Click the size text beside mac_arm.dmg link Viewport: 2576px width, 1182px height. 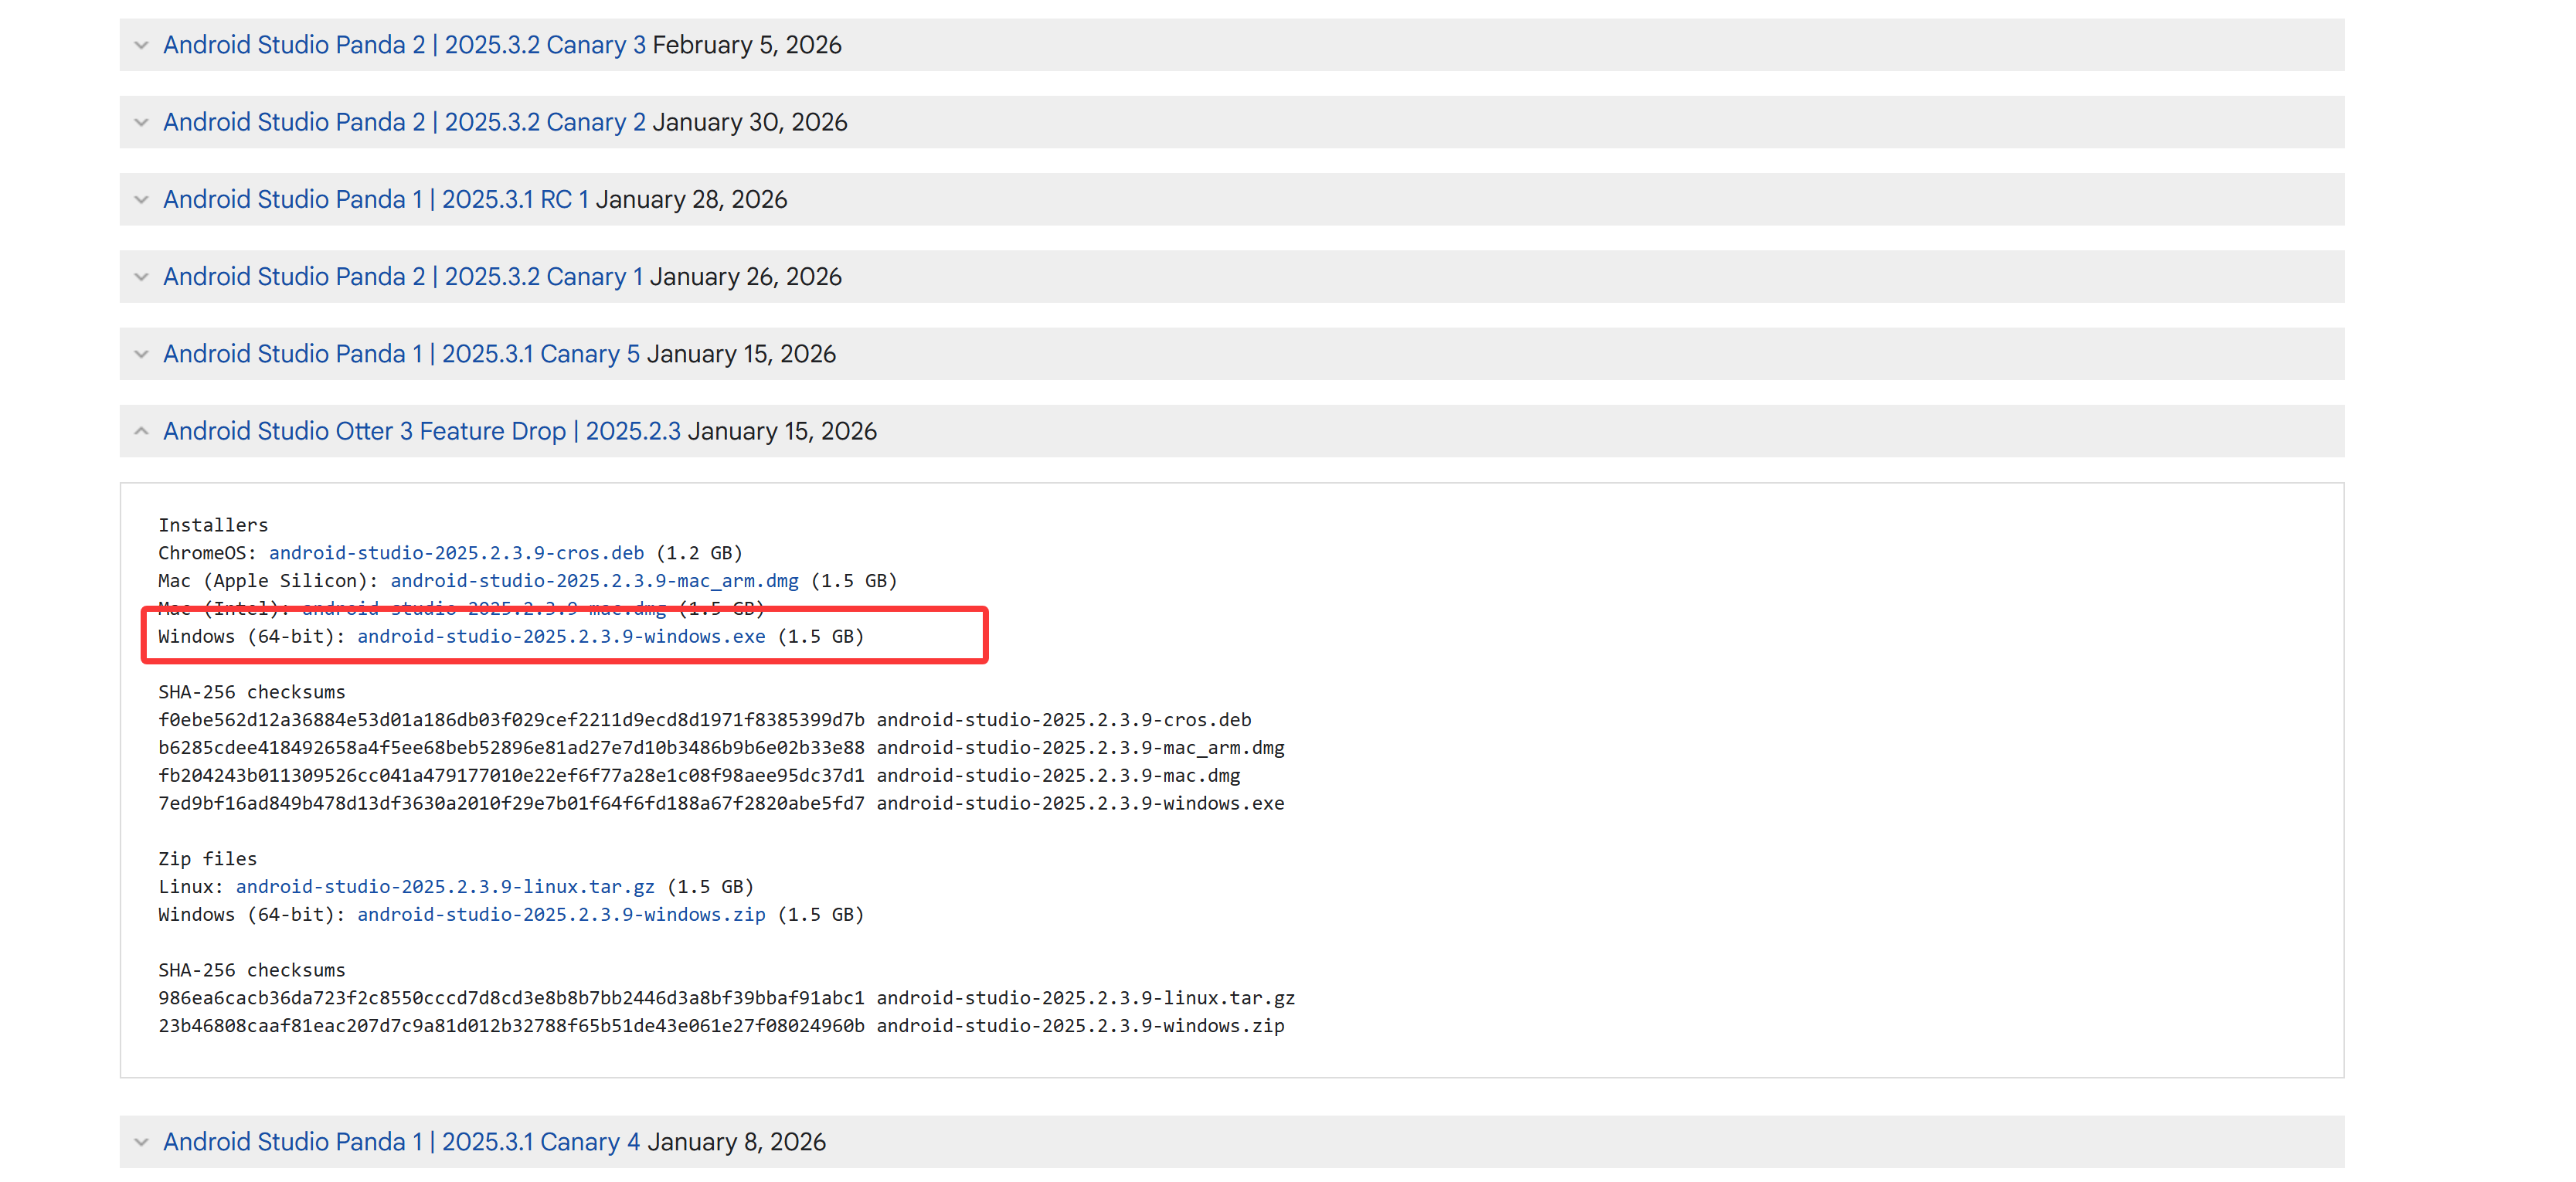click(x=854, y=581)
